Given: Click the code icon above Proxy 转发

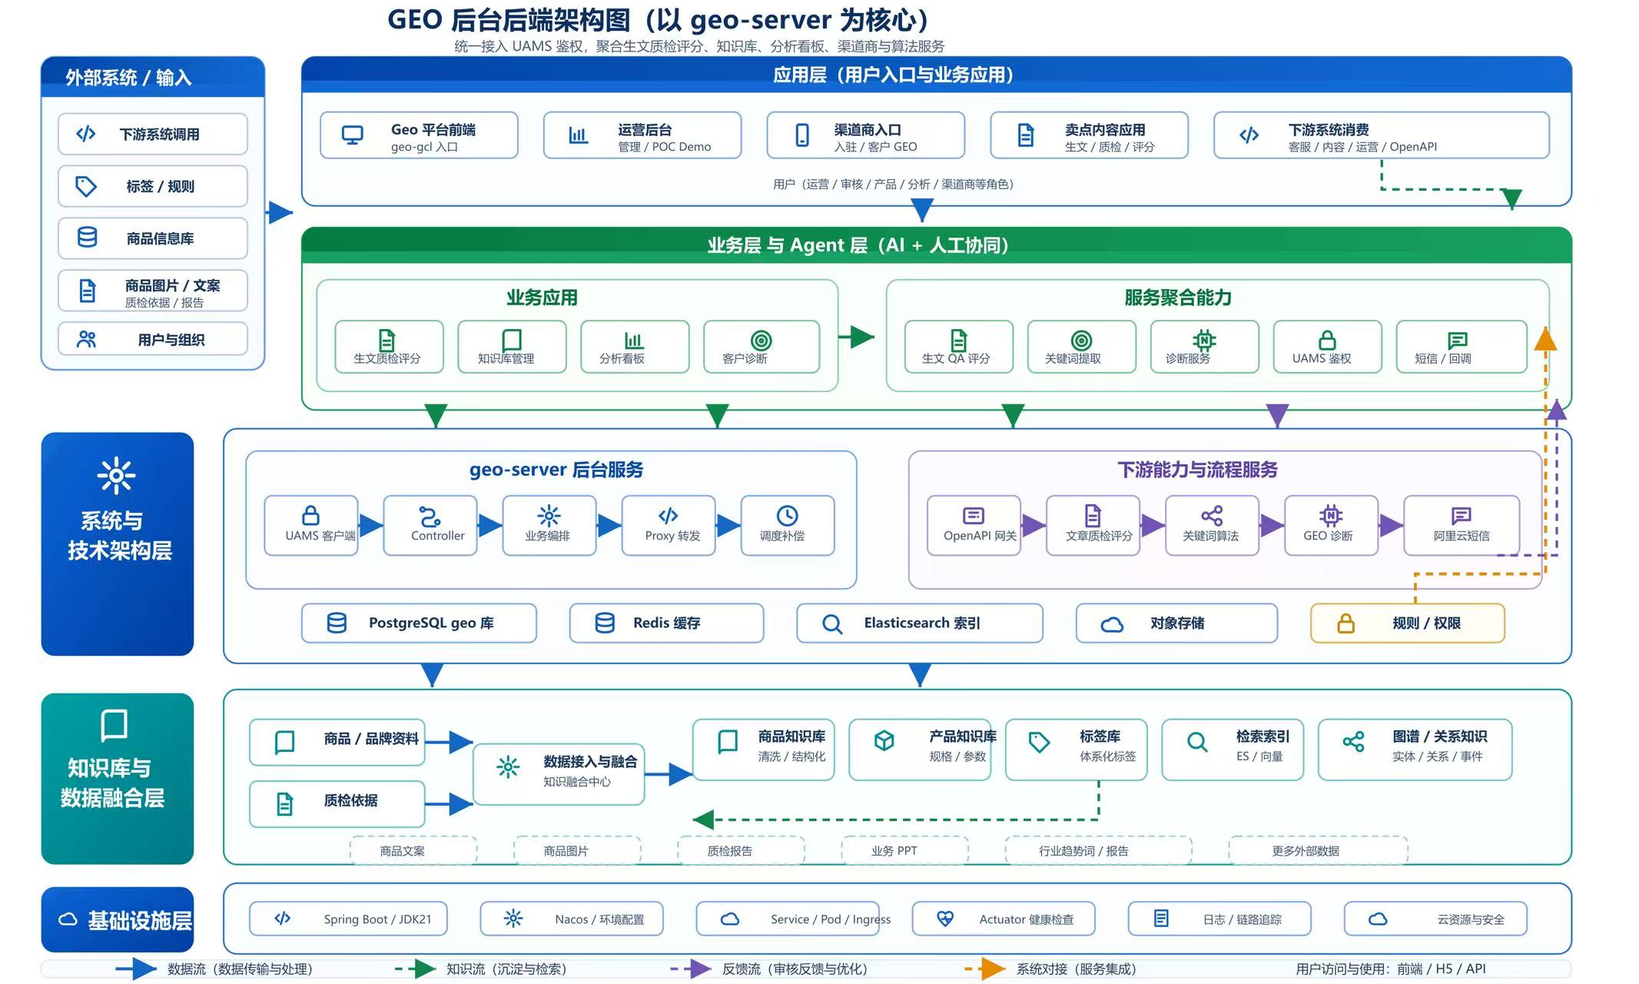Looking at the screenshot, I should point(669,515).
